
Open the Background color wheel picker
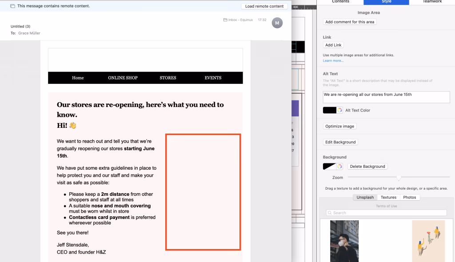click(339, 167)
